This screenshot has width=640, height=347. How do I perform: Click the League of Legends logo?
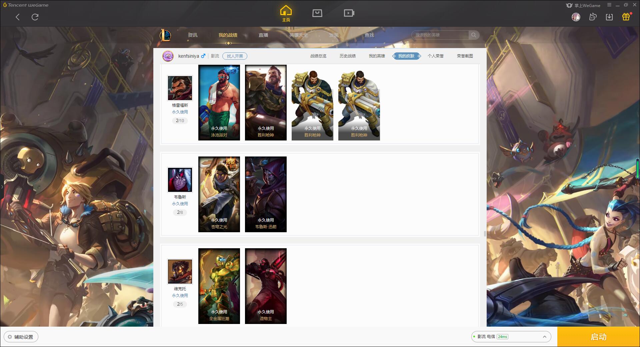[x=165, y=35]
